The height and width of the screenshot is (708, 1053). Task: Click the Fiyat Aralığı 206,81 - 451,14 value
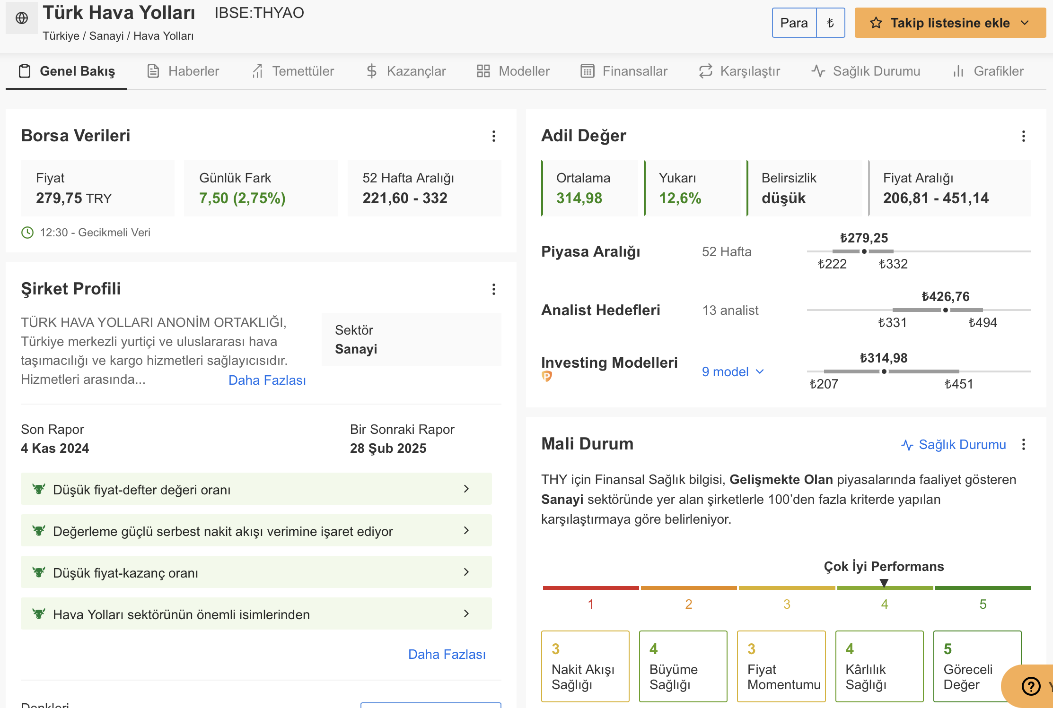tap(936, 198)
